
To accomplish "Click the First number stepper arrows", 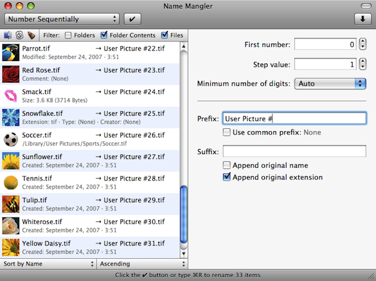I will pos(362,44).
